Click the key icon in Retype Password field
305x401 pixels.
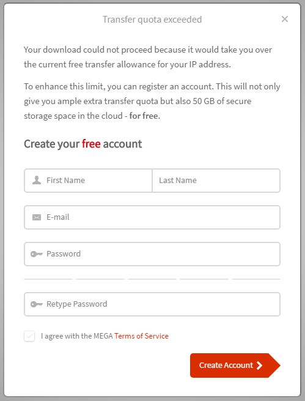pyautogui.click(x=37, y=304)
